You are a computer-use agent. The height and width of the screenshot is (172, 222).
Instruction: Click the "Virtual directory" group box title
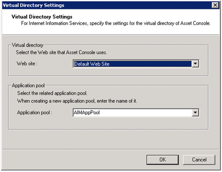[27, 46]
